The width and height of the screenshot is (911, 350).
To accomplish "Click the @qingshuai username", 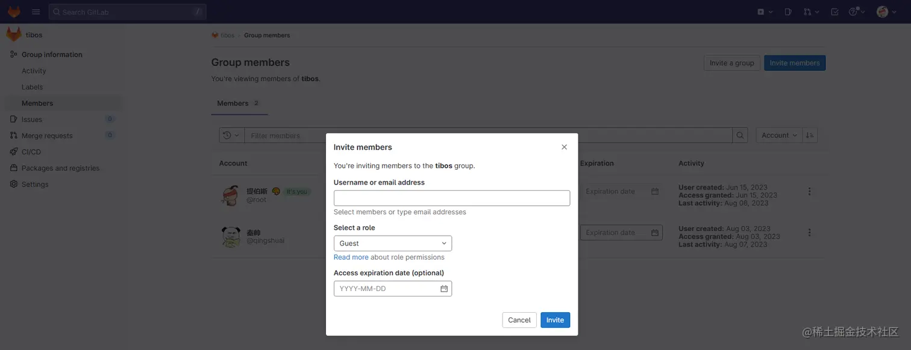I will tap(265, 241).
